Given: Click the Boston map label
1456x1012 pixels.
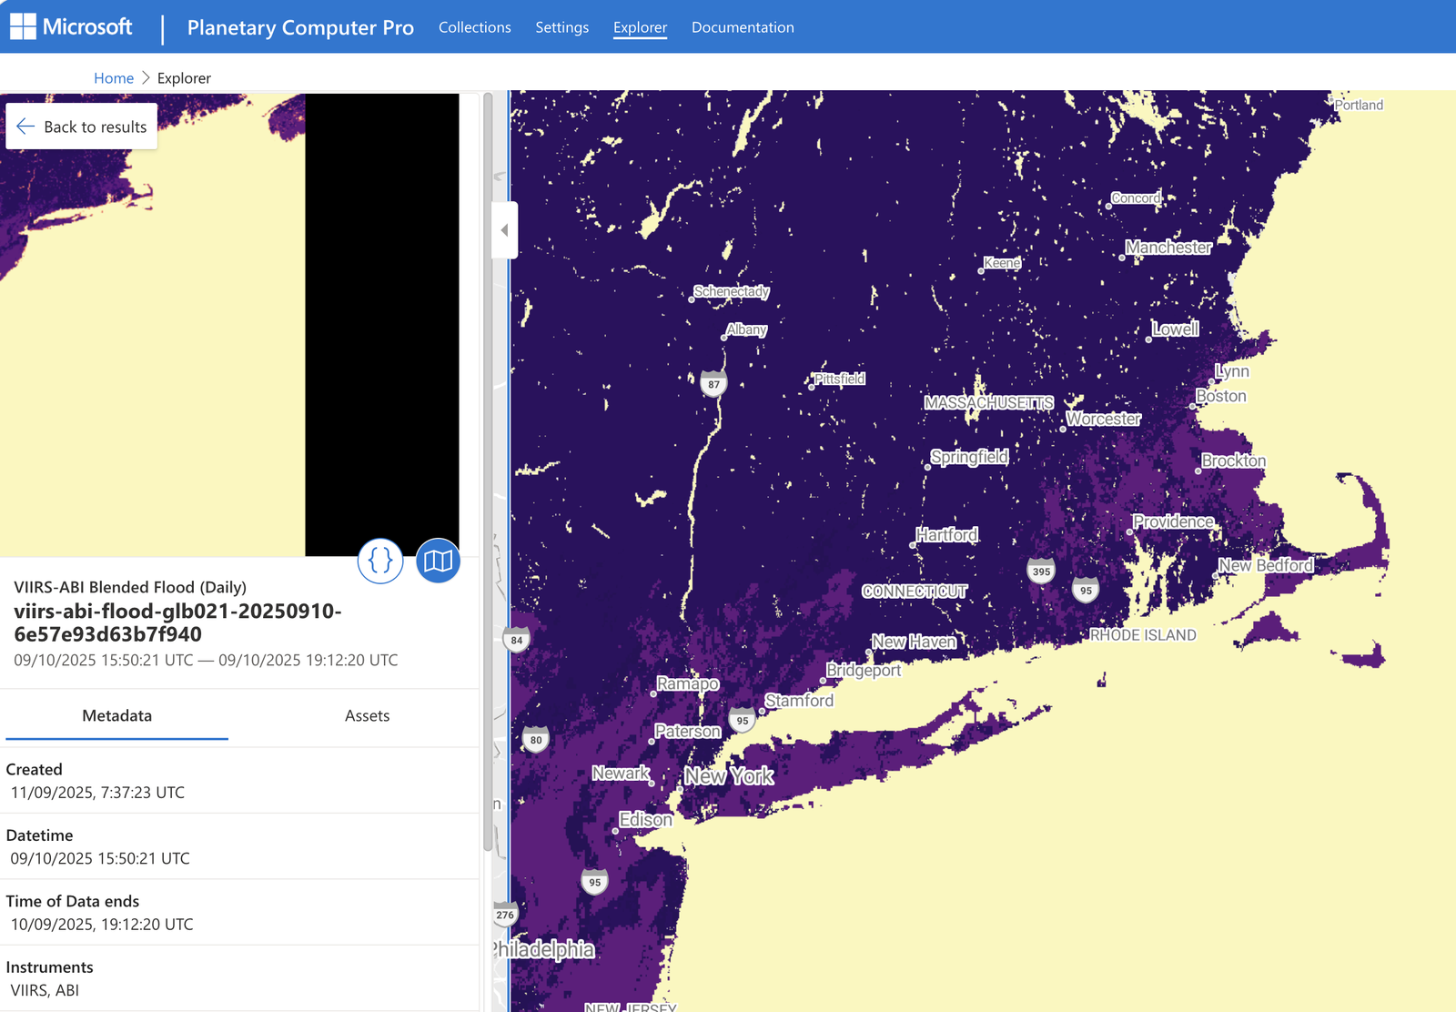Looking at the screenshot, I should (1221, 396).
